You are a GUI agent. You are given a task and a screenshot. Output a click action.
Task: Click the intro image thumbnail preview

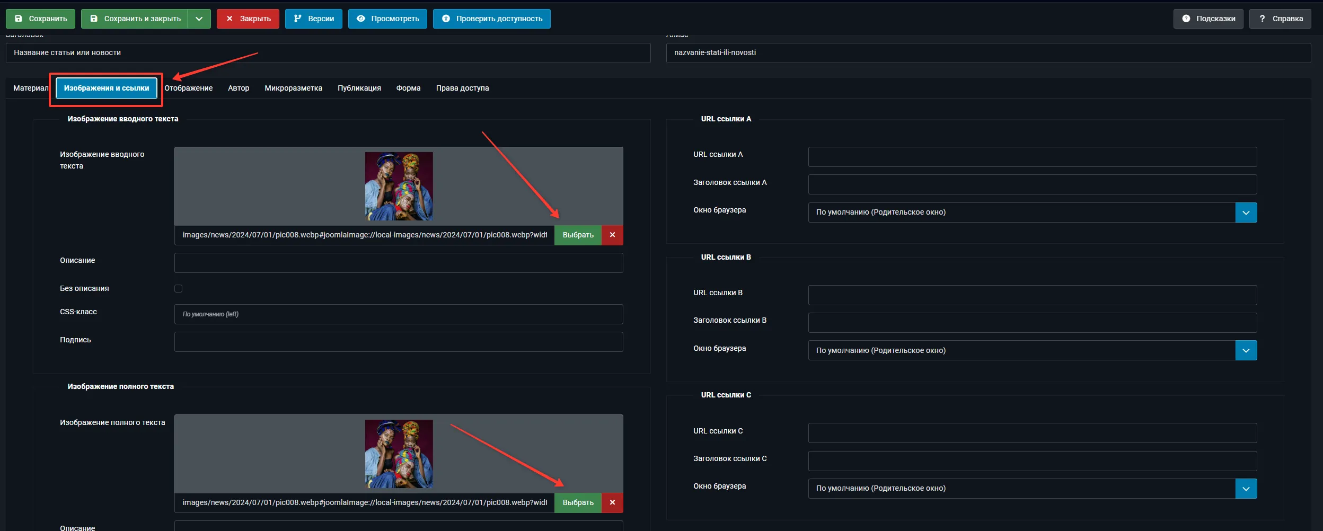(399, 186)
